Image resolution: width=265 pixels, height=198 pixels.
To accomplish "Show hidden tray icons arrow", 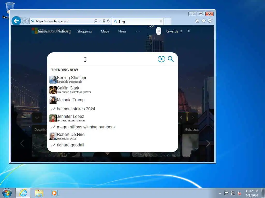I will click(220, 193).
